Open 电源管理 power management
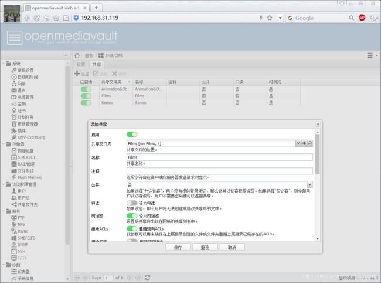Image resolution: width=381 pixels, height=283 pixels. click(23, 97)
